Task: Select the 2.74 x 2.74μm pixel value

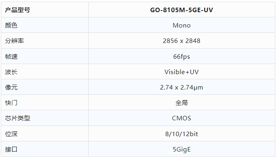Action: coord(182,87)
